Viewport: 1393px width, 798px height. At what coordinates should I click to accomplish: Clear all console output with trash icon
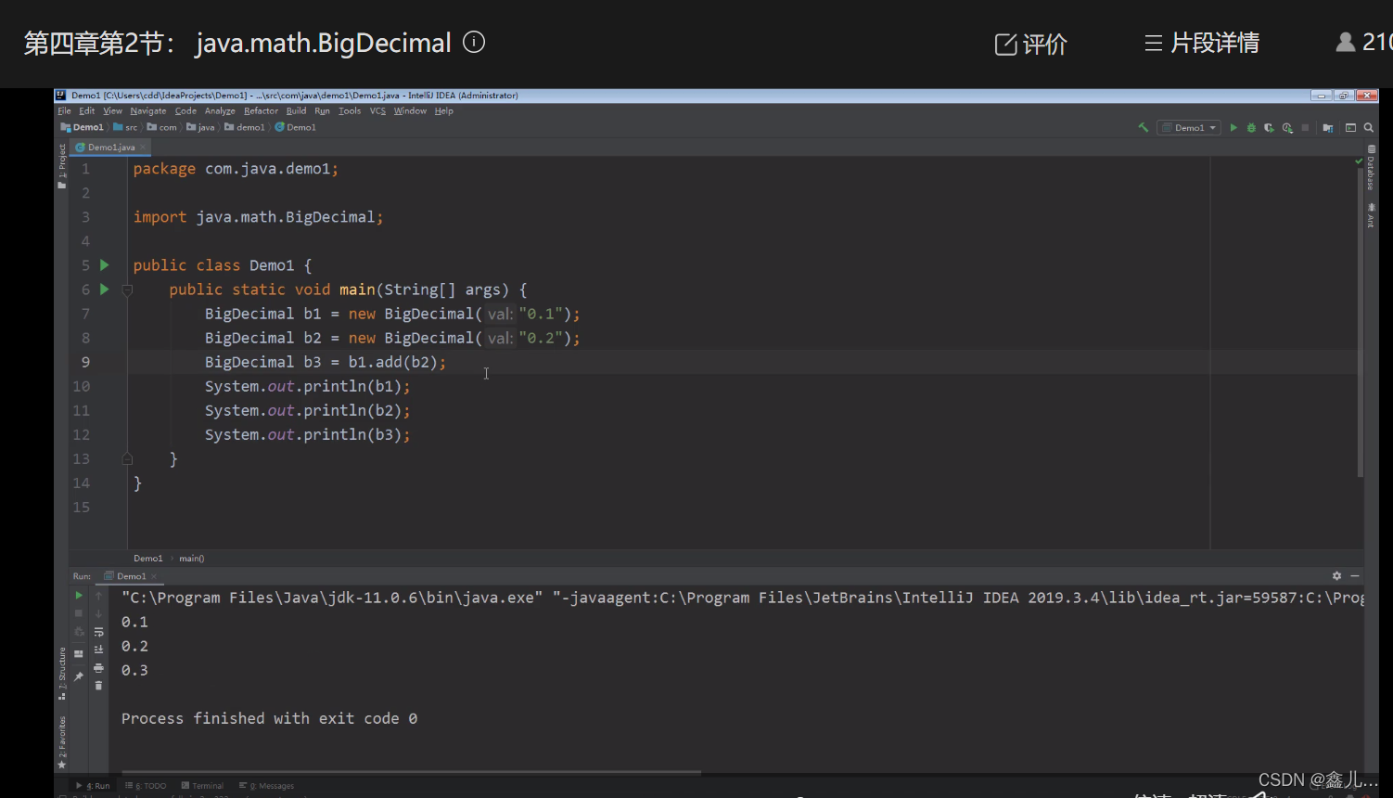98,686
